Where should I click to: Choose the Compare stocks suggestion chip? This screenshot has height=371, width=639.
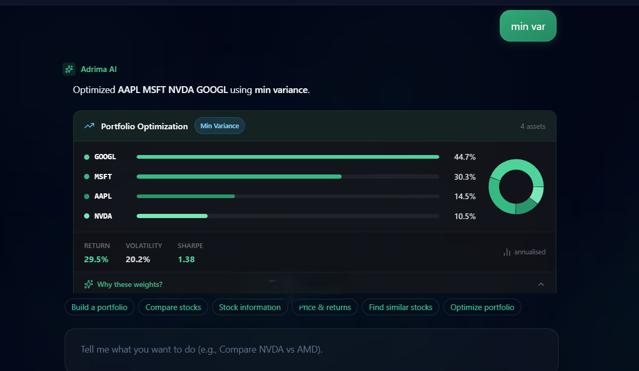tap(173, 307)
